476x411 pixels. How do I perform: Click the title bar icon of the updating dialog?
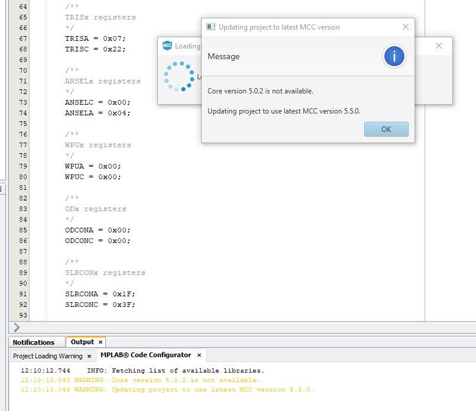(x=211, y=27)
